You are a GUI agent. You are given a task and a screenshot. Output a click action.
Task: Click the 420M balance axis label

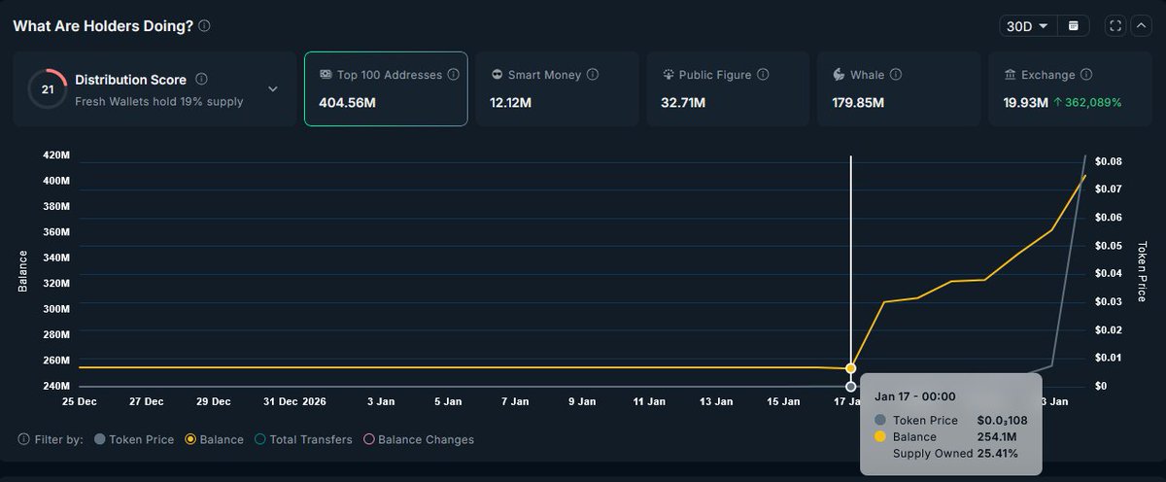point(56,155)
